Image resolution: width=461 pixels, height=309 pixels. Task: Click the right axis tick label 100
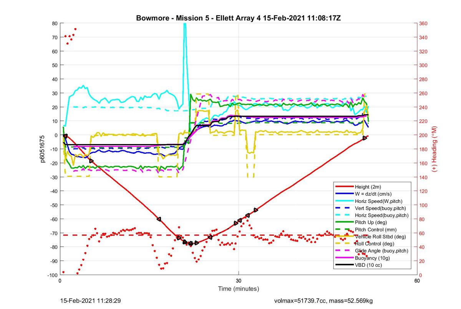coord(423,205)
